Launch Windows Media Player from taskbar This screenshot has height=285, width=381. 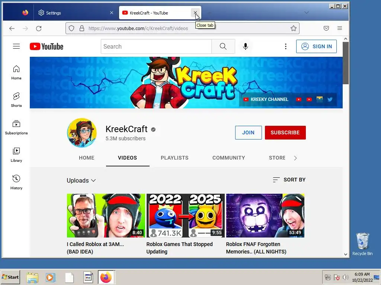click(x=51, y=277)
